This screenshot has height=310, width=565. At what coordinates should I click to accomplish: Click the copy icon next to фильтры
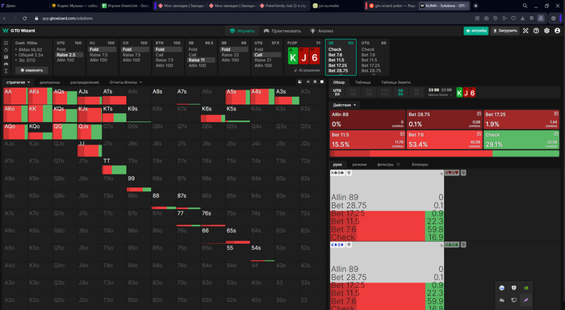pos(399,165)
